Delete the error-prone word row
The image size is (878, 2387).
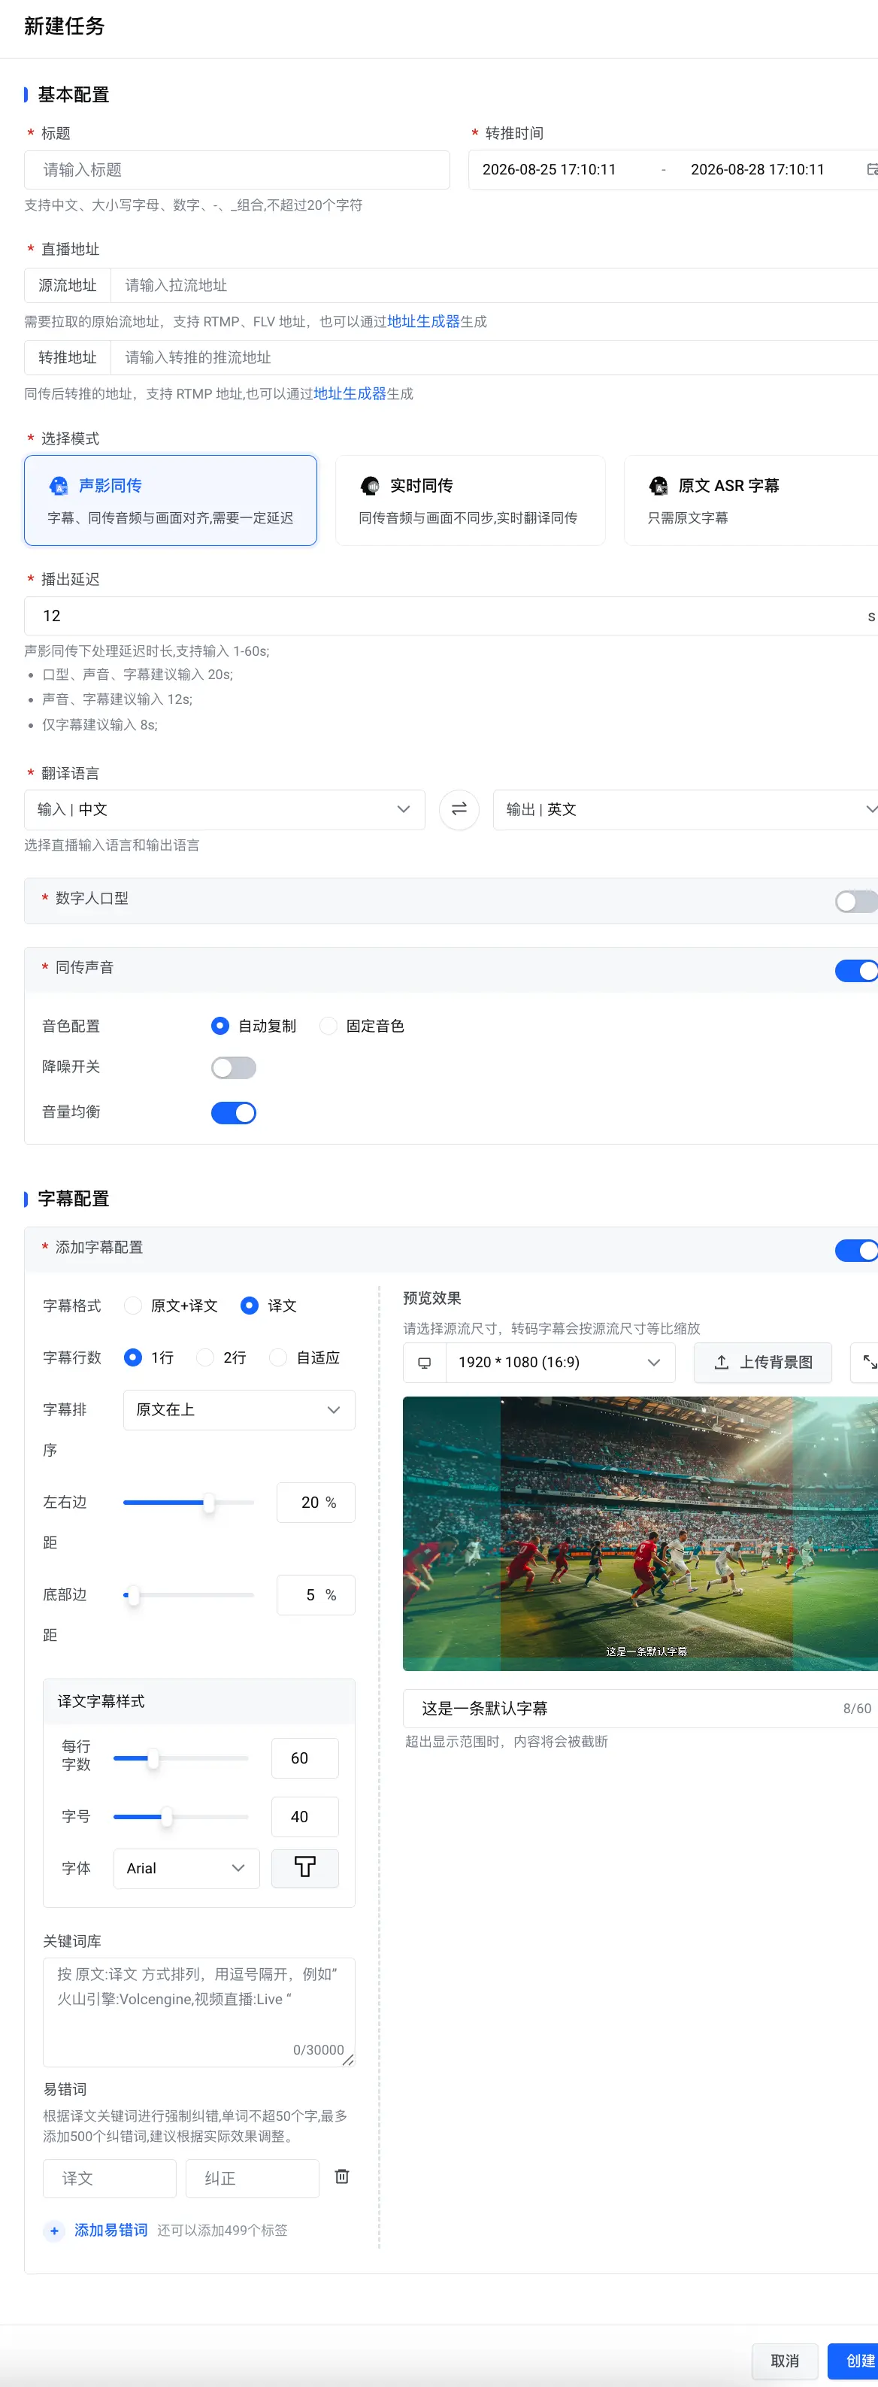coord(342,2176)
